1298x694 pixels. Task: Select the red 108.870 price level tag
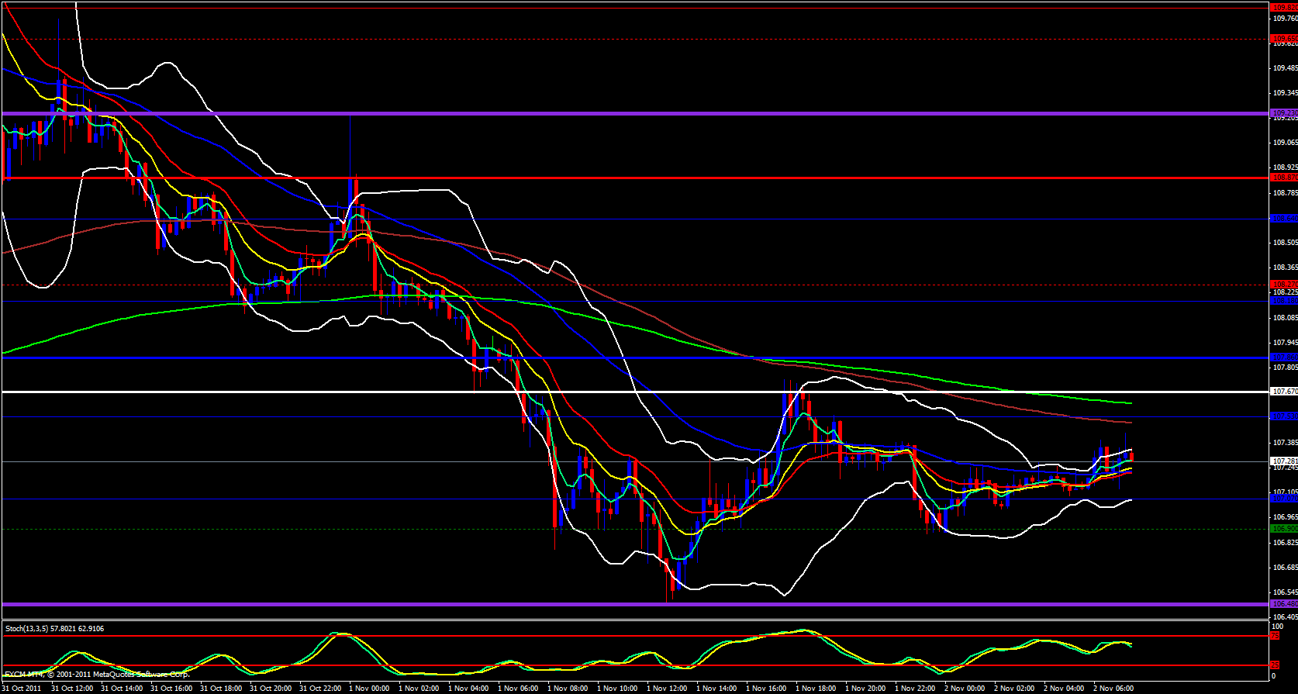click(x=1283, y=178)
